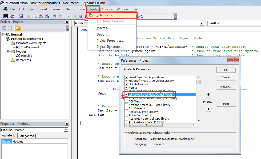Toggle Folders icon in Project panel

[18, 28]
